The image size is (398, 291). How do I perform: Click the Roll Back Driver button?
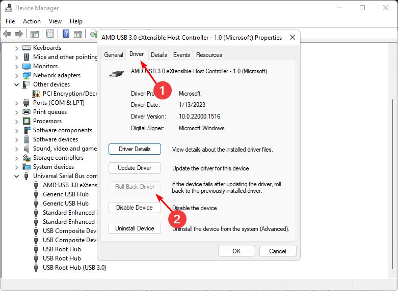tap(135, 187)
